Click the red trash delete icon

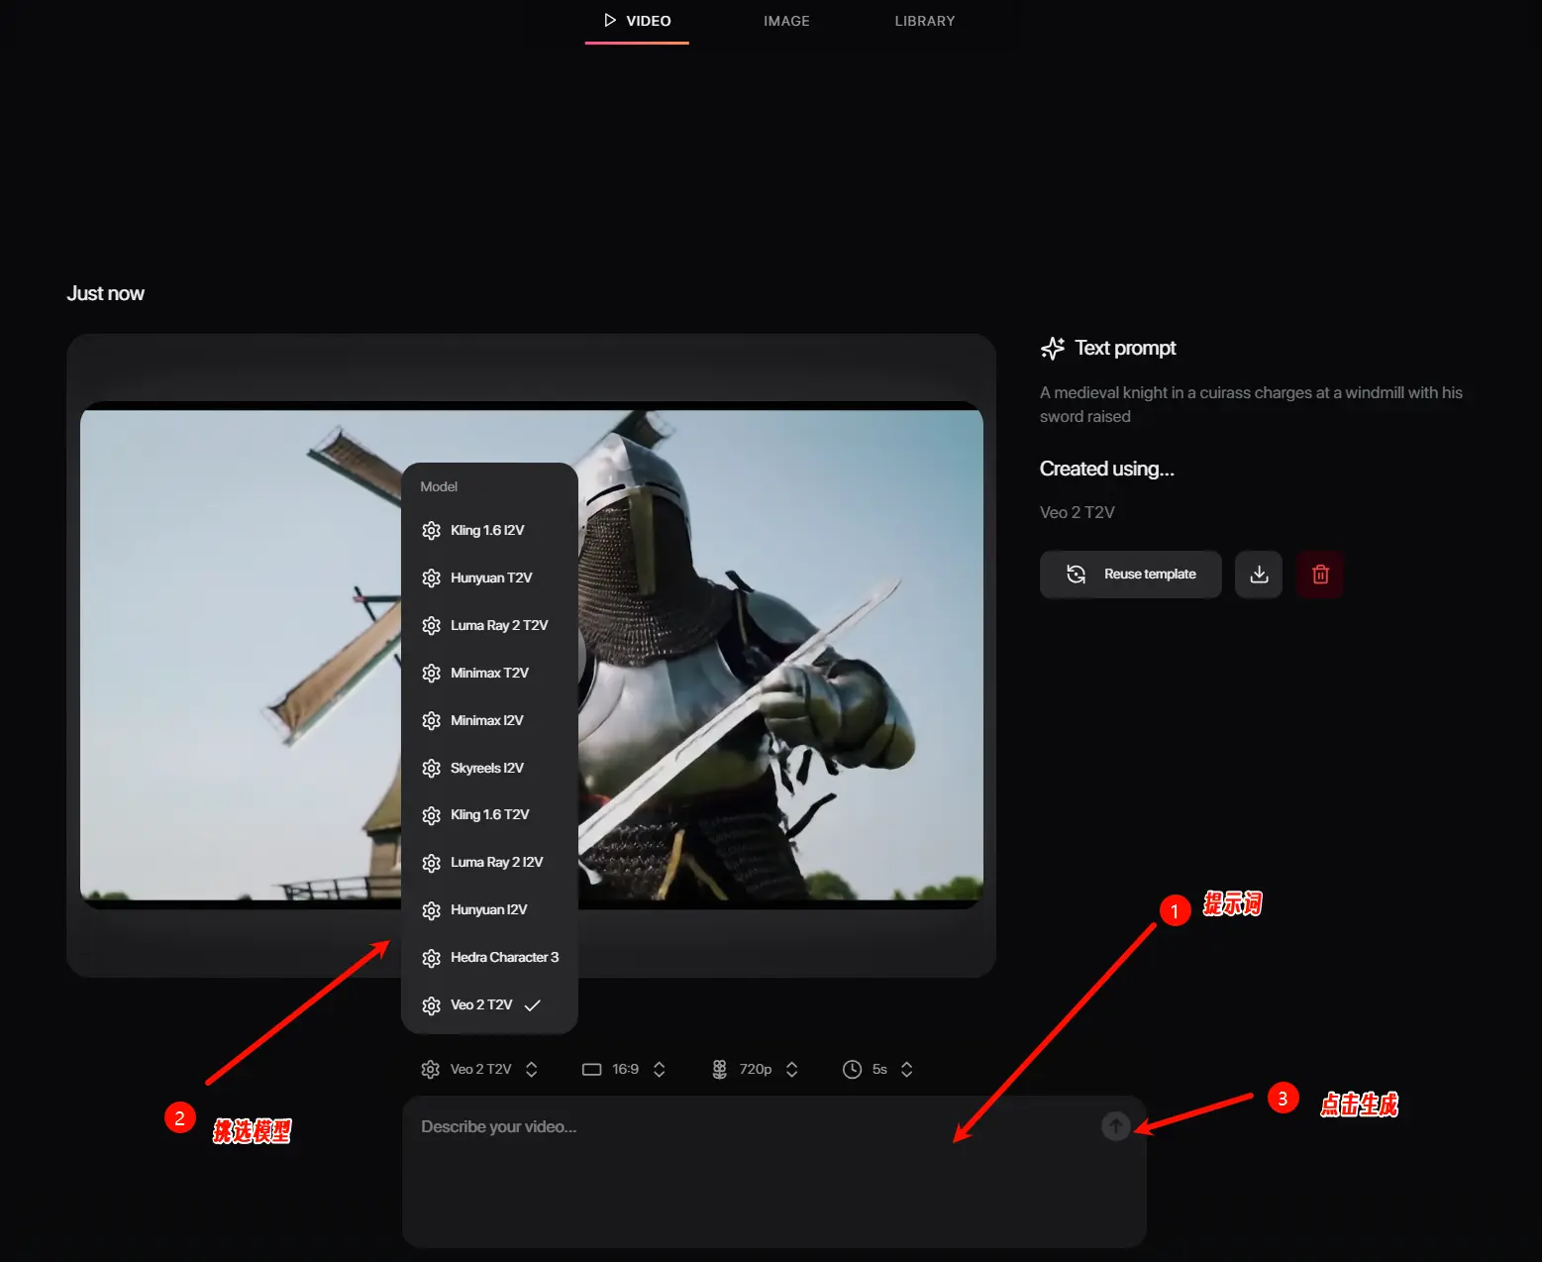pos(1319,575)
